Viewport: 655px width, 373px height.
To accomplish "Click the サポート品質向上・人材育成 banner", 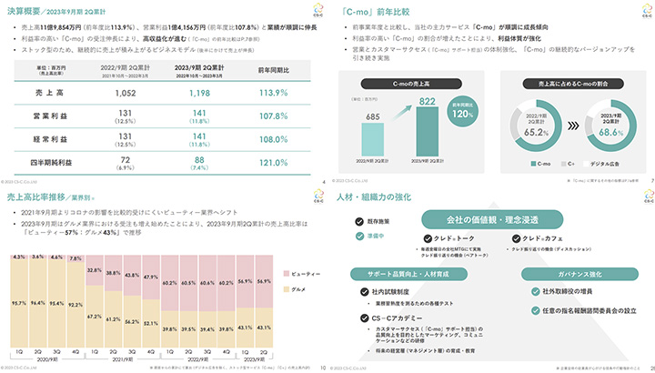I will [408, 274].
